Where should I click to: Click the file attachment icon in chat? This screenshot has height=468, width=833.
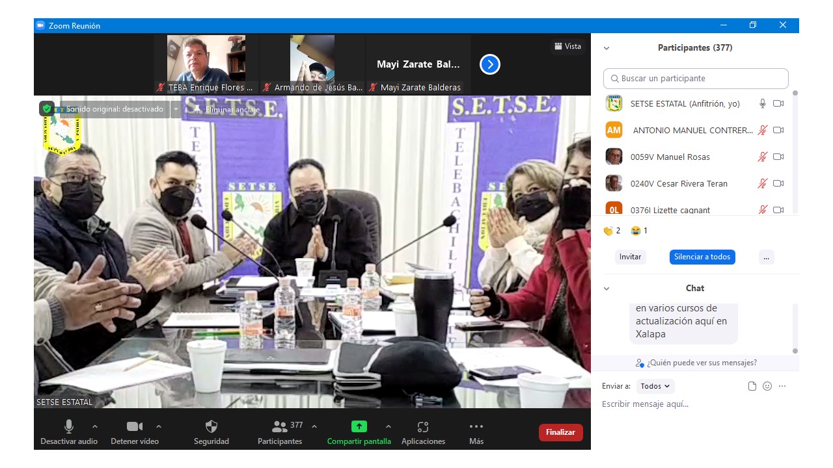tap(752, 386)
